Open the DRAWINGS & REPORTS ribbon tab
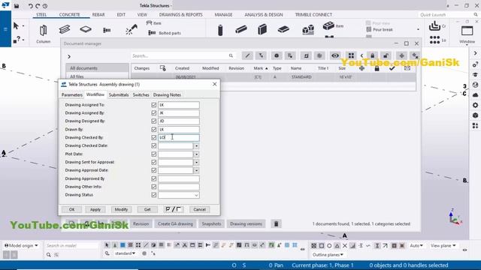The height and width of the screenshot is (270, 481). click(x=180, y=15)
